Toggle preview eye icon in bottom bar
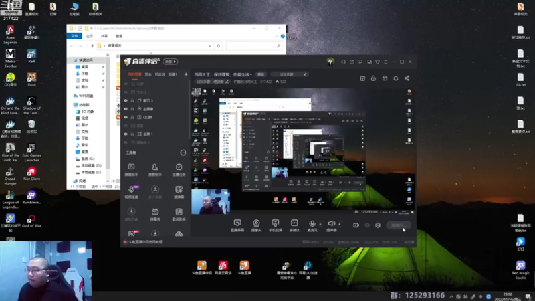Screen dimensions: 535x301 [367, 225]
